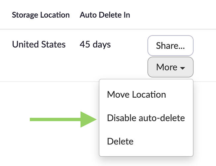
Task: Change storage region via Move Location
Action: 136,95
